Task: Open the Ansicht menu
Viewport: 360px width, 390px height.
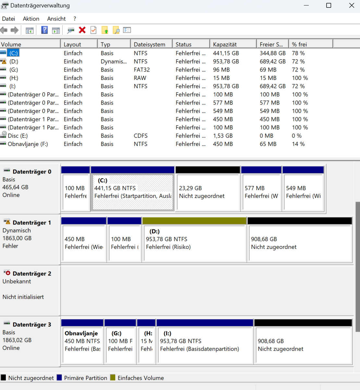Action: click(56, 19)
